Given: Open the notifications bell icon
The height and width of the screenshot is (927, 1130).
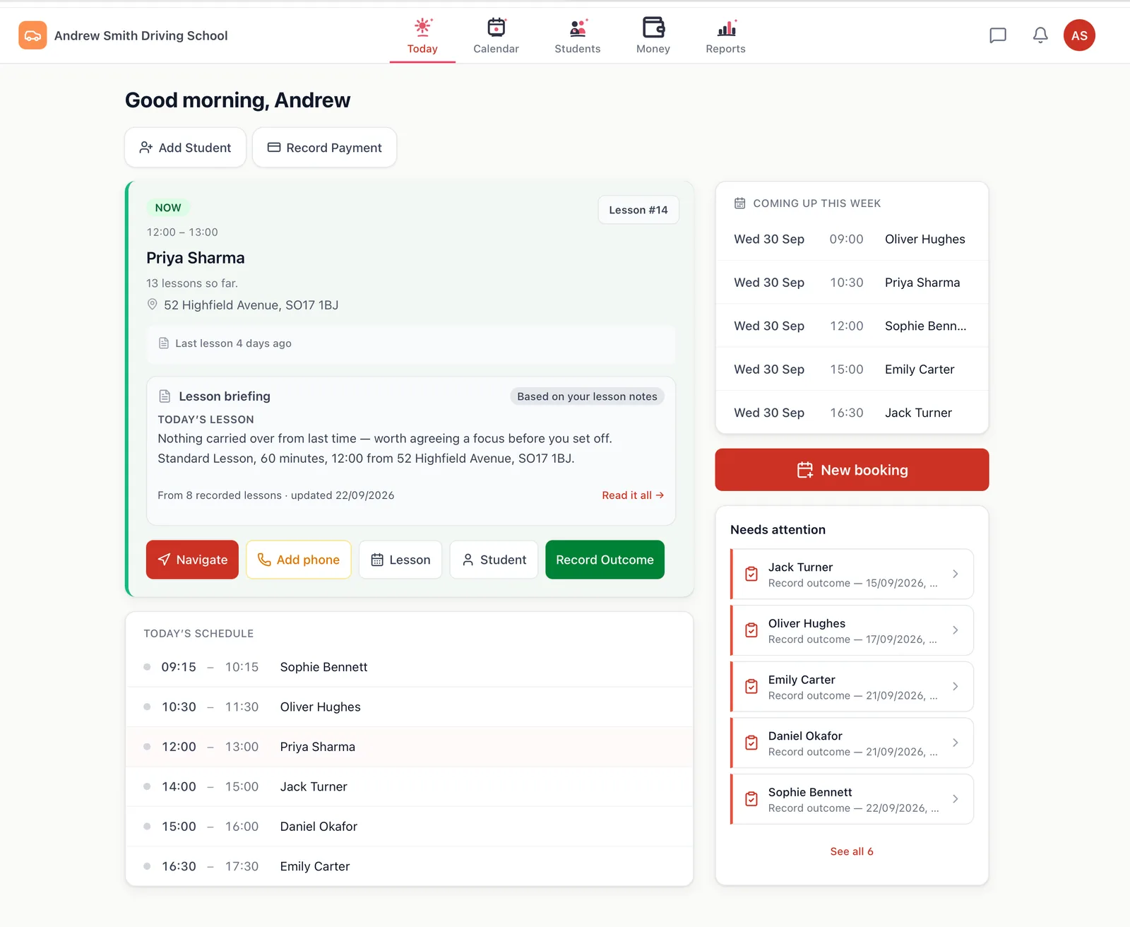Looking at the screenshot, I should pos(1040,35).
